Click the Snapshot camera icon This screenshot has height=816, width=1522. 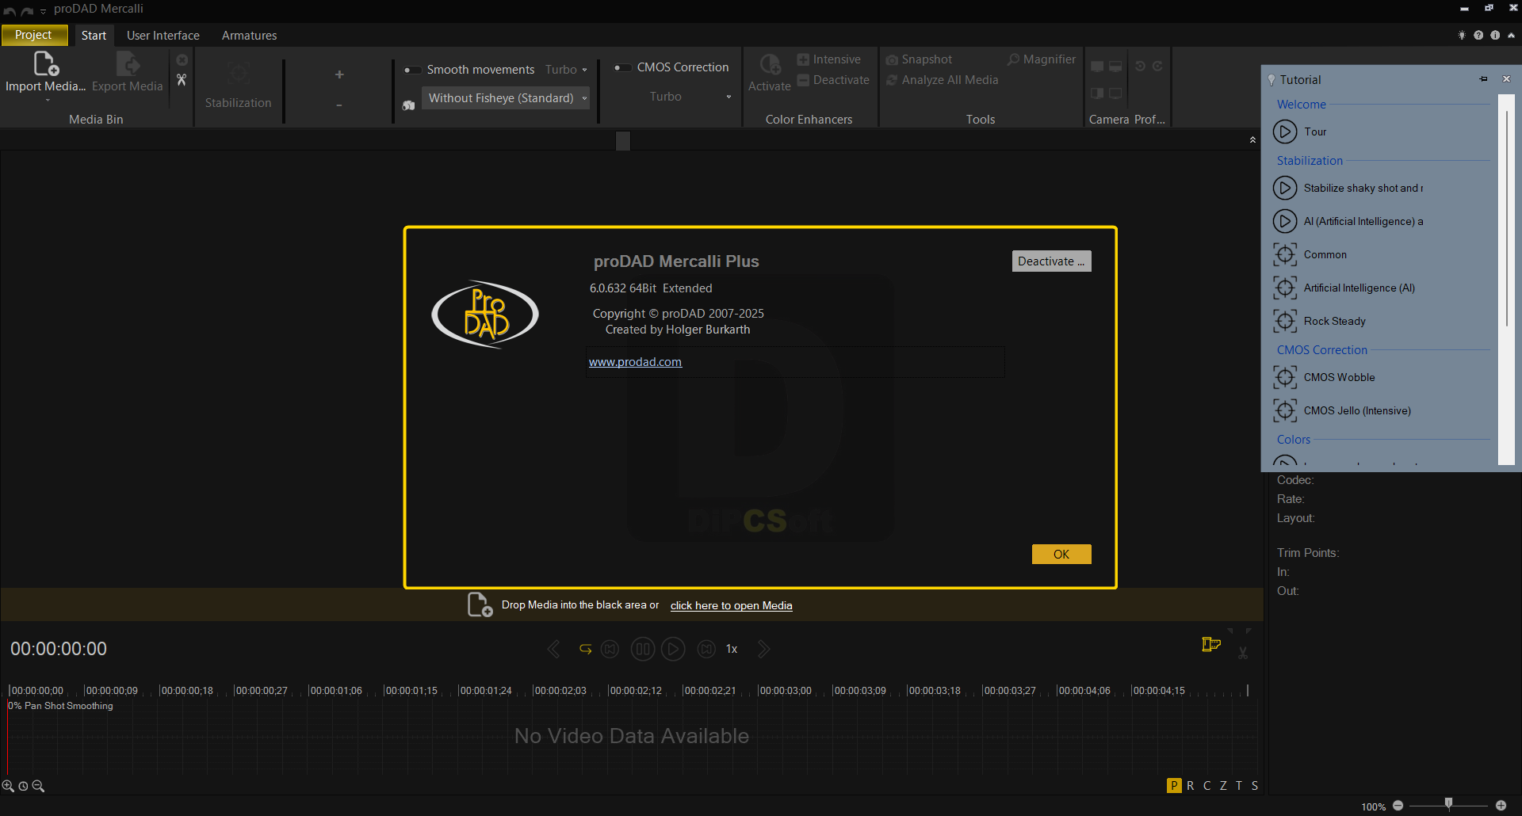point(892,60)
